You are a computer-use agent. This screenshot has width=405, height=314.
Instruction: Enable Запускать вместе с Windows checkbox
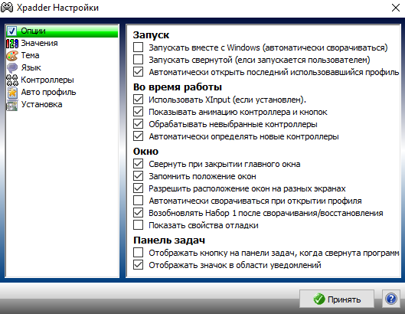pyautogui.click(x=138, y=47)
